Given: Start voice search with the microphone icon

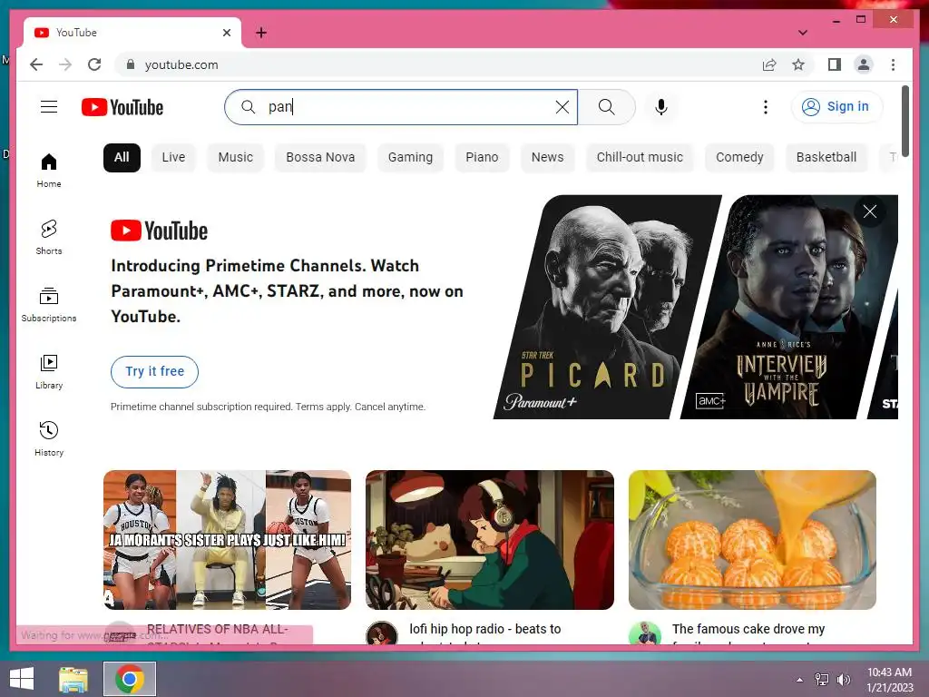Looking at the screenshot, I should (x=661, y=107).
